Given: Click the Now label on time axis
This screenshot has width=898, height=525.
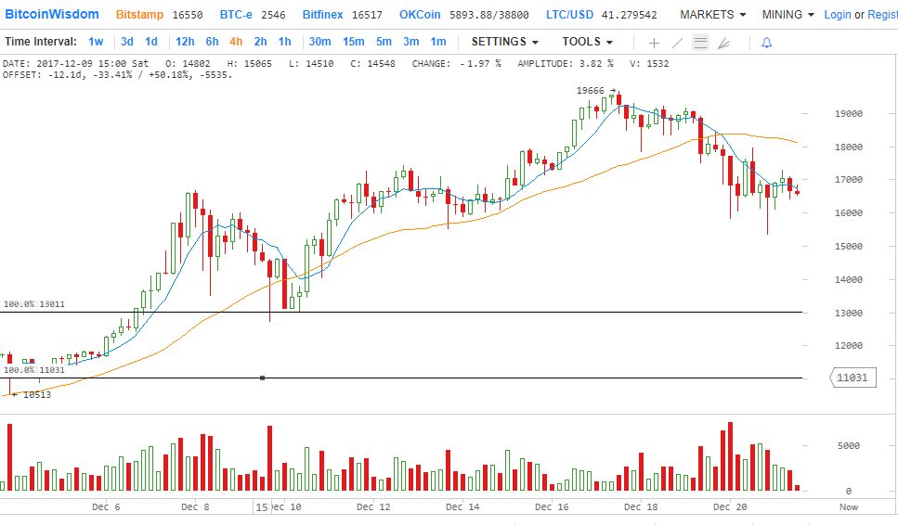Looking at the screenshot, I should pos(848,507).
